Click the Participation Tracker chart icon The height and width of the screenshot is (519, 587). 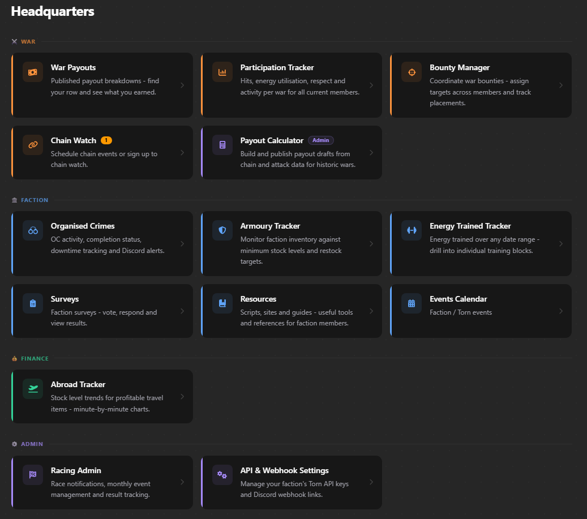222,72
